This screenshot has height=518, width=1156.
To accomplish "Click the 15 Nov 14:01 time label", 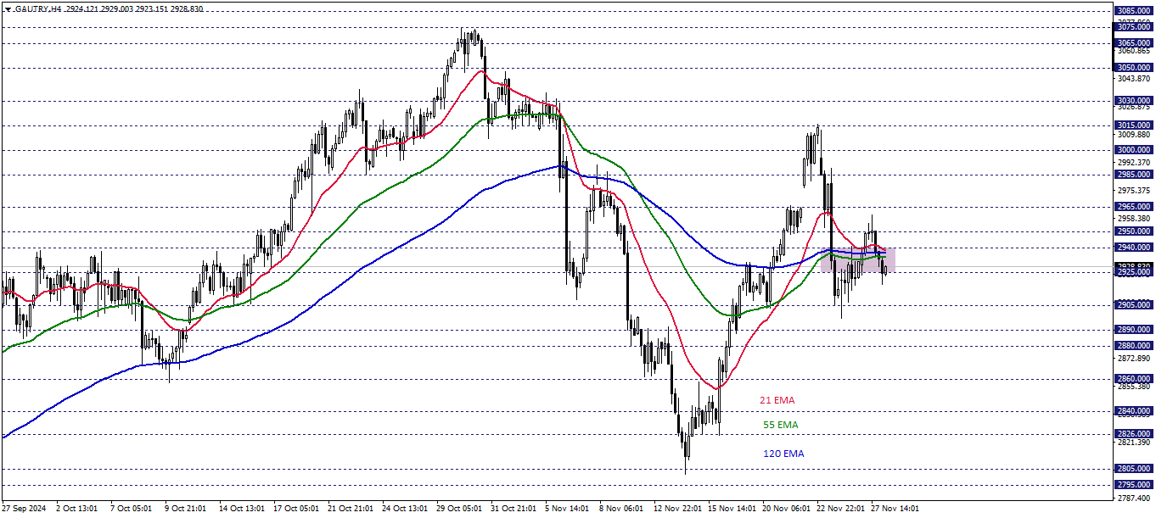I will (x=731, y=509).
